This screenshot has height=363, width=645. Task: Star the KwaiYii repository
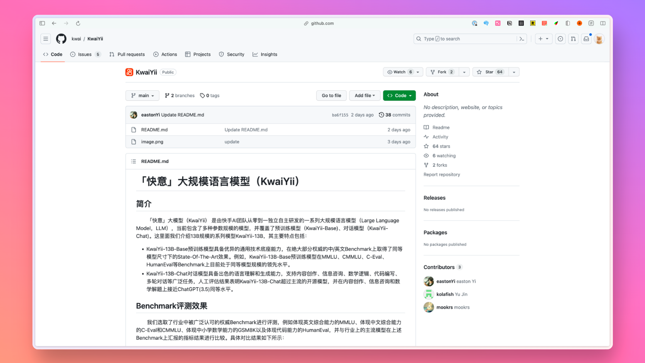pyautogui.click(x=491, y=72)
